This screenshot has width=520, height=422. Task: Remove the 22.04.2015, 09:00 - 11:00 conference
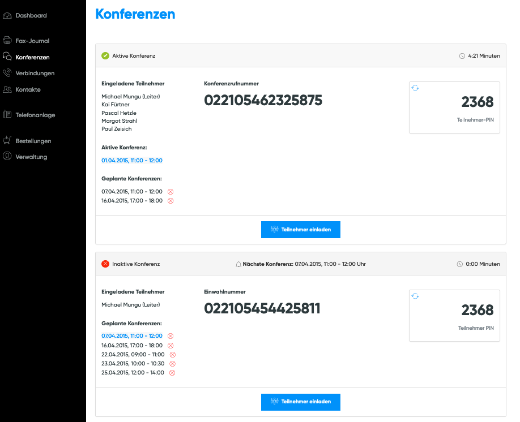click(x=173, y=355)
